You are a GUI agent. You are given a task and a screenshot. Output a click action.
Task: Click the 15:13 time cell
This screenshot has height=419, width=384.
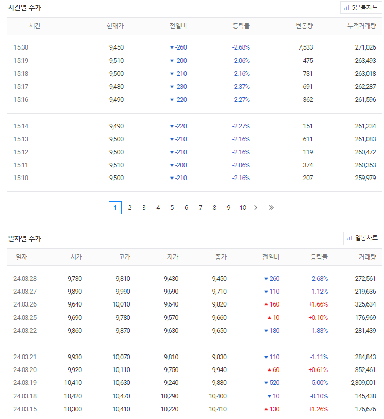coord(21,139)
